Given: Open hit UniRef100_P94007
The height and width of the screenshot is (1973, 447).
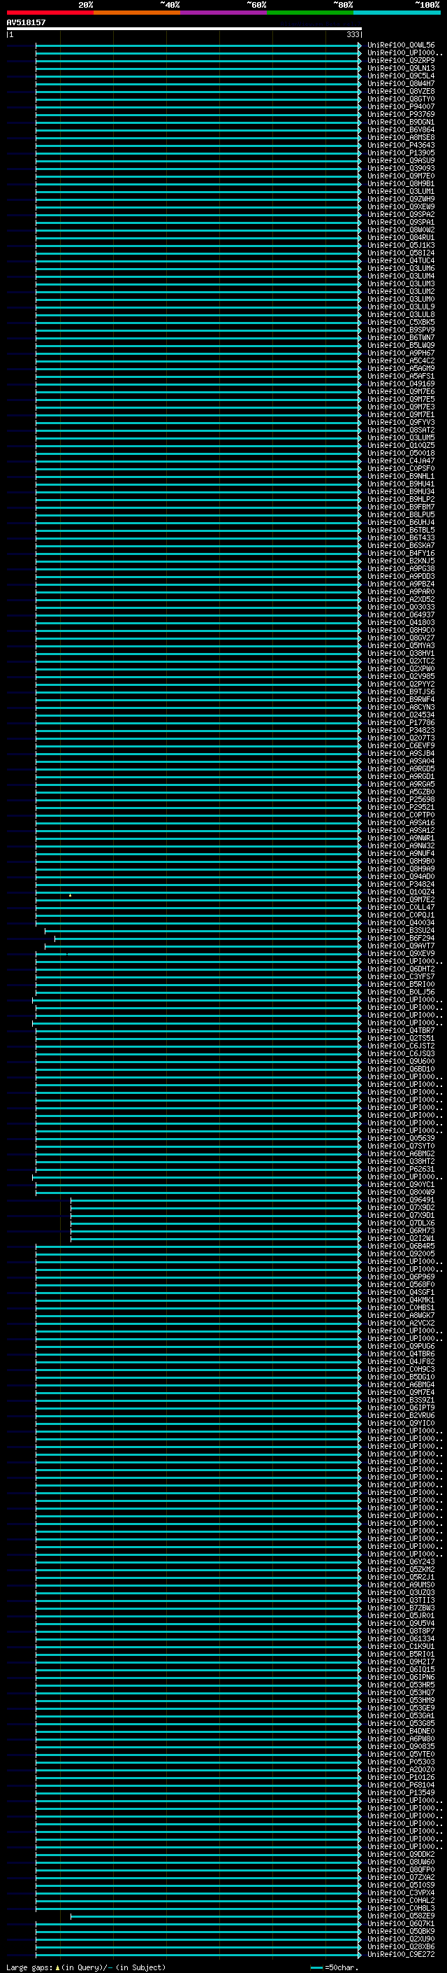Looking at the screenshot, I should [x=401, y=106].
